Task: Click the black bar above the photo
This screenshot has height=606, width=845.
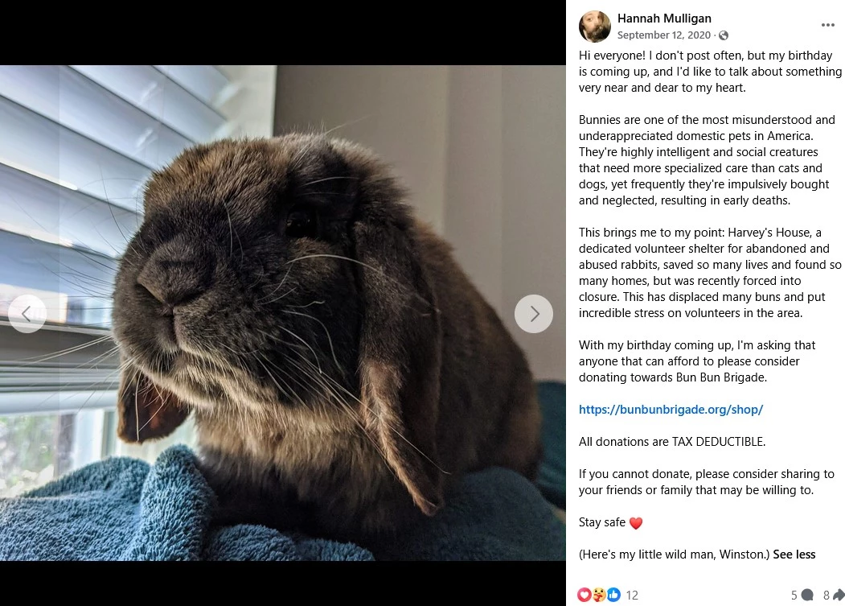Action: pos(283,32)
